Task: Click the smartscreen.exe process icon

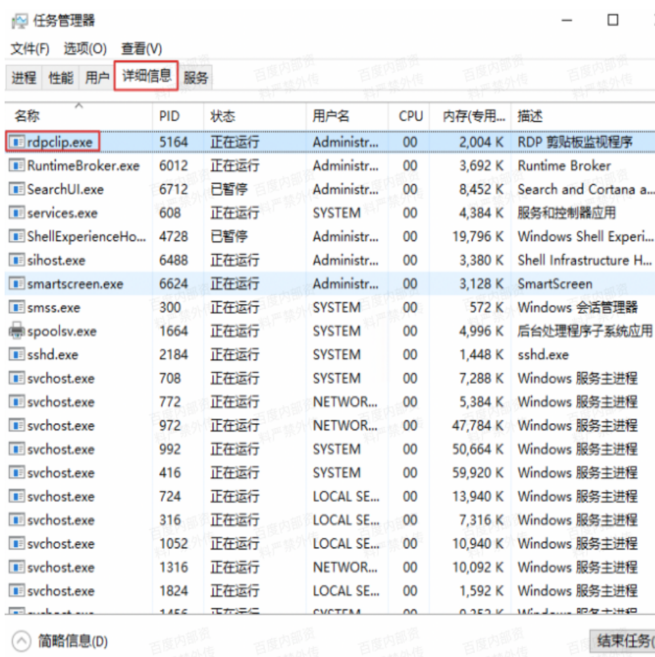Action: pyautogui.click(x=16, y=284)
